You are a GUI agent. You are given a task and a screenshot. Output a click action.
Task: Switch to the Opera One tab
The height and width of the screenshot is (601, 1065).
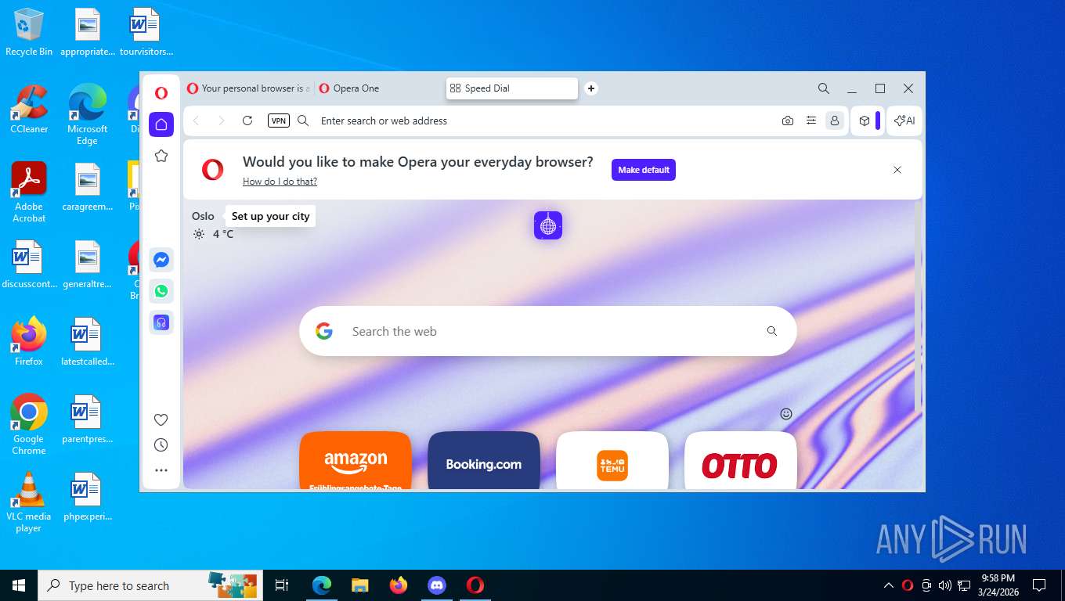click(x=379, y=88)
